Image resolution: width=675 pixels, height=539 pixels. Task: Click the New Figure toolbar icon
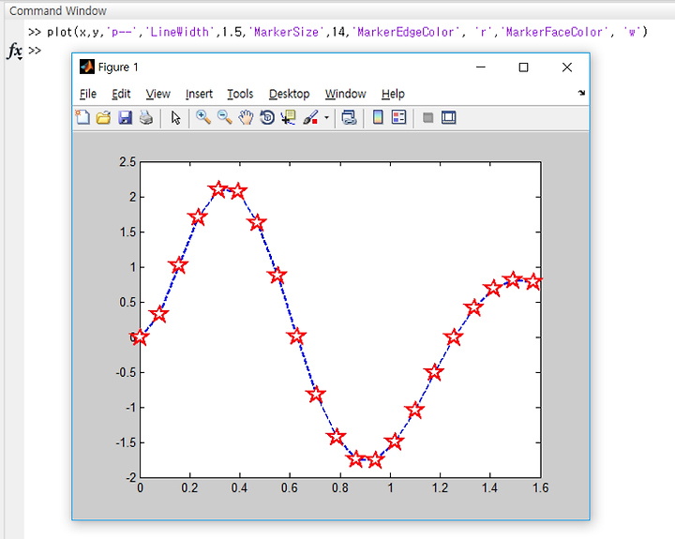click(x=82, y=117)
